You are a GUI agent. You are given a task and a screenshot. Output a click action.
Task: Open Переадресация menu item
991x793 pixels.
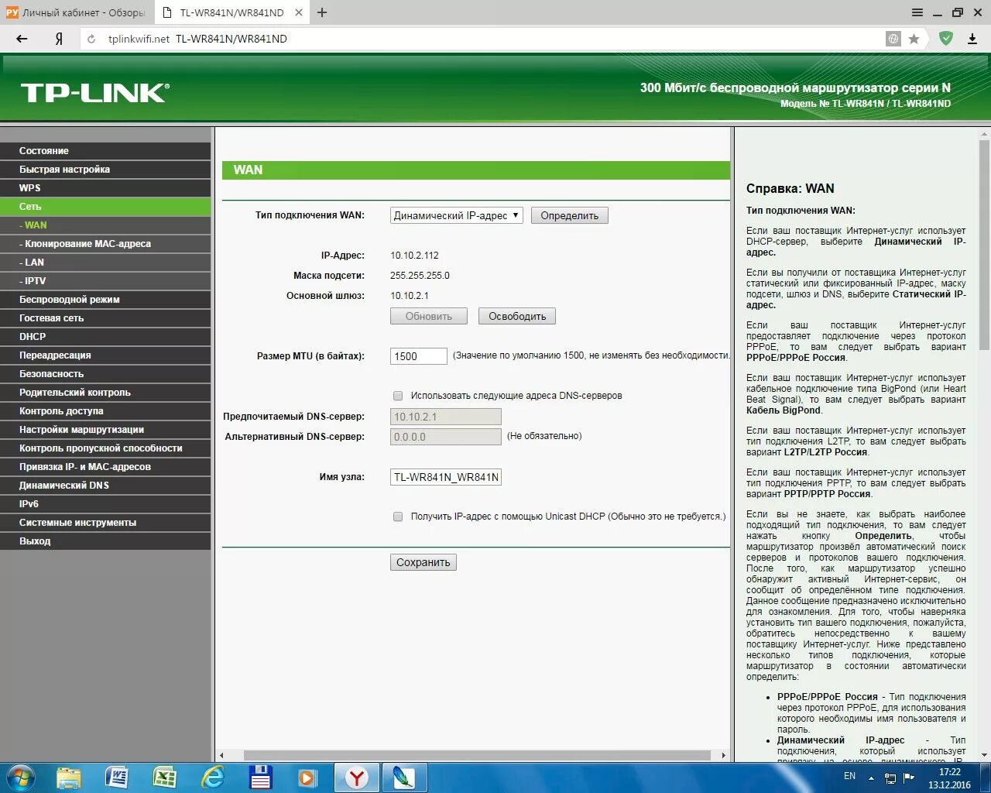click(105, 355)
